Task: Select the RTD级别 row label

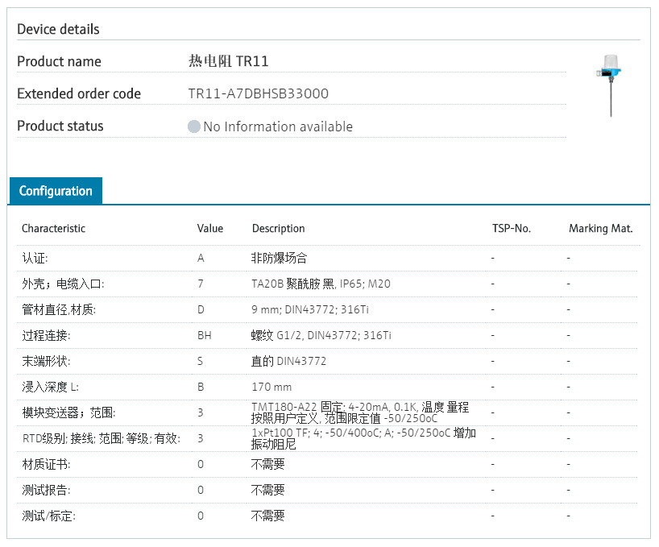Action: click(102, 438)
